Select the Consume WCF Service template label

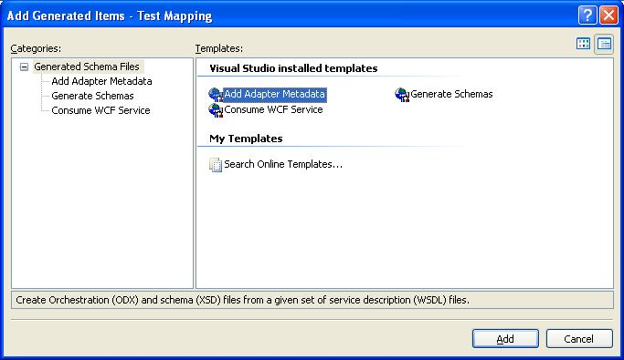coord(273,109)
